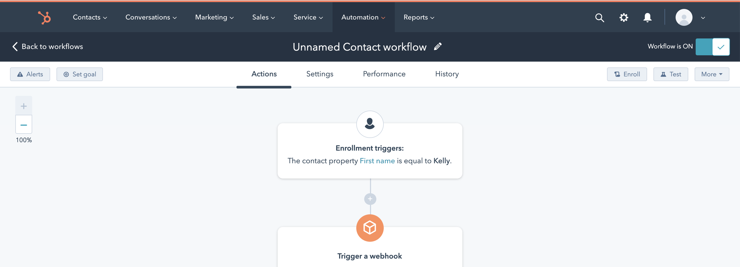The height and width of the screenshot is (267, 740).
Task: Toggle the Workflow is ON switch
Action: [712, 47]
